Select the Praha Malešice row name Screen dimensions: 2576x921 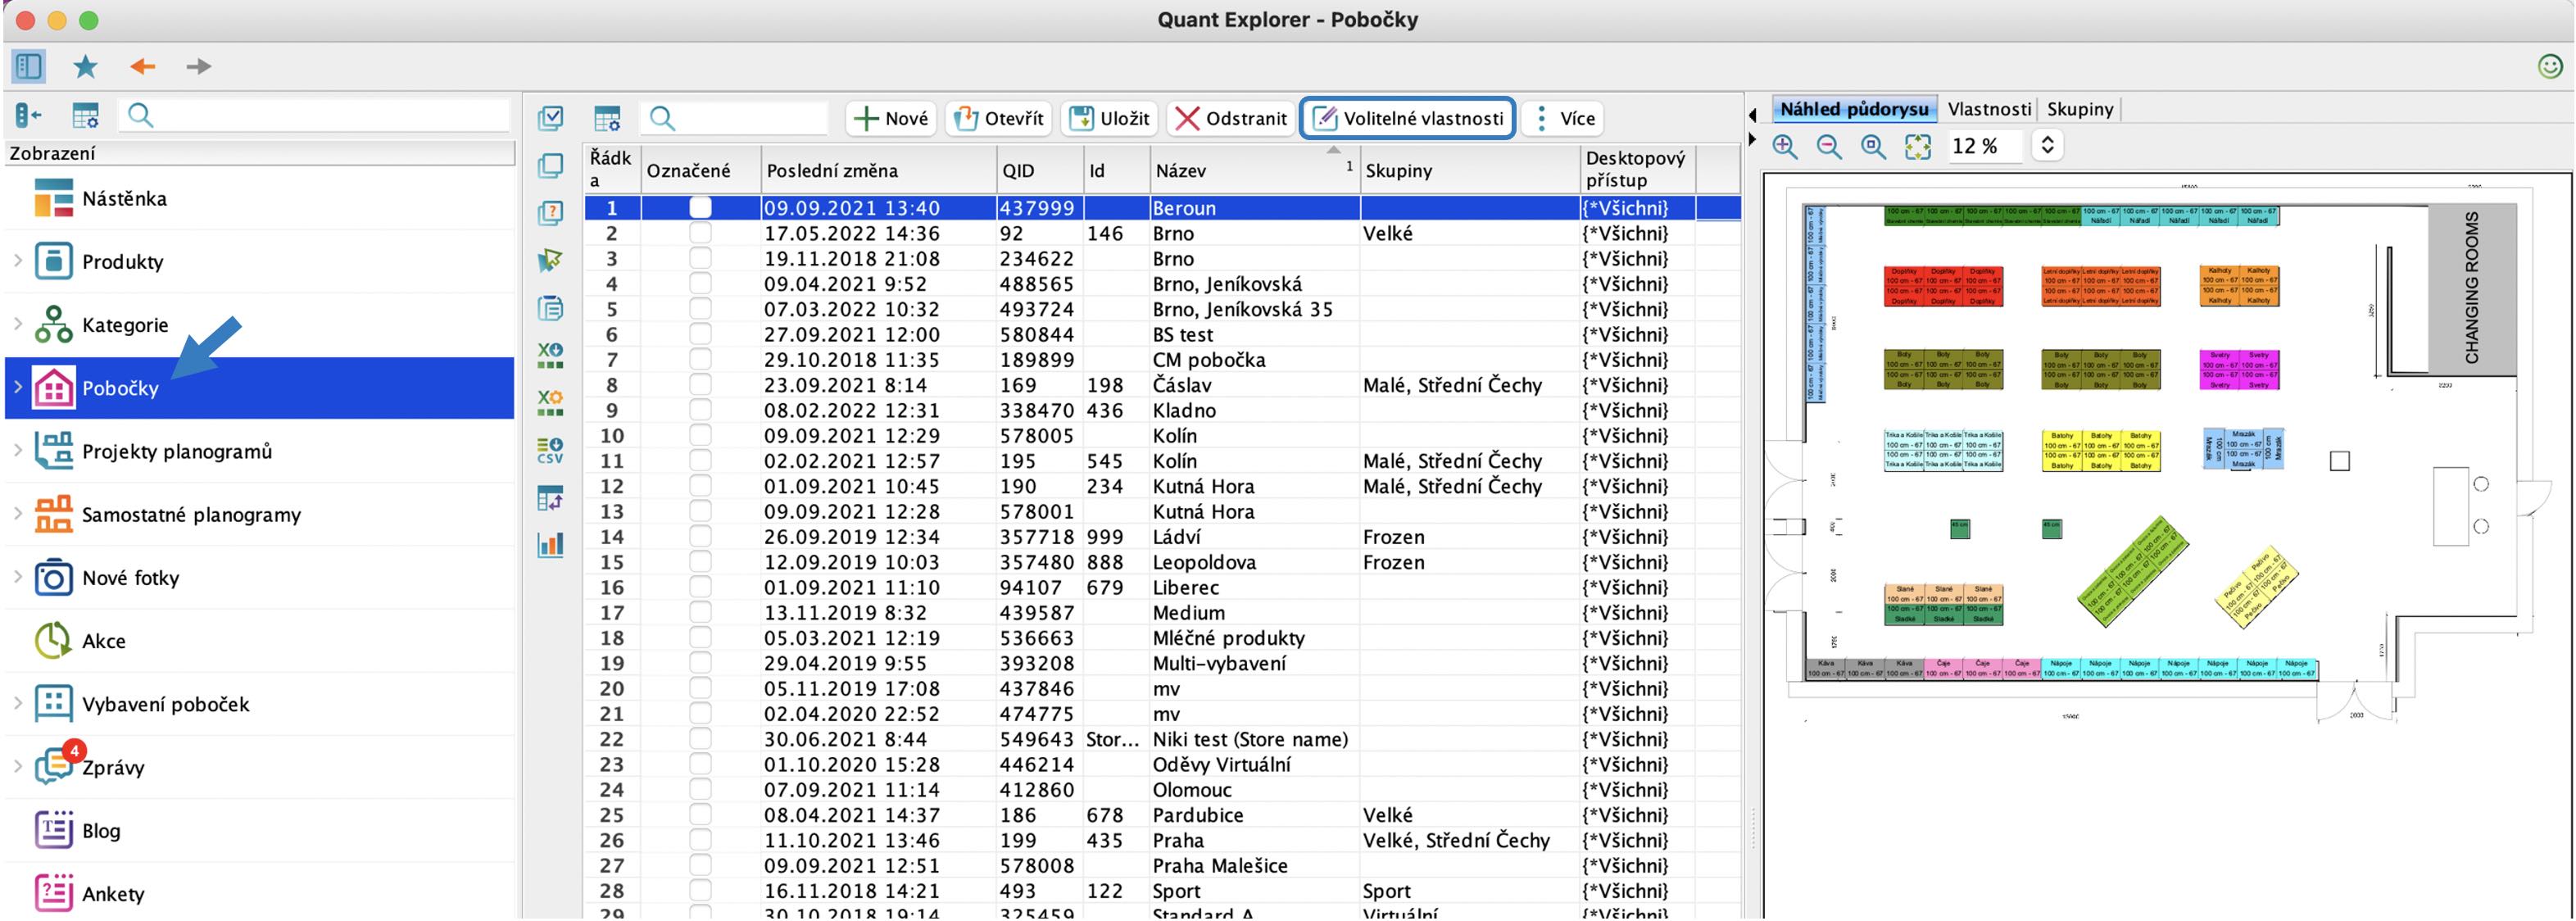tap(1220, 865)
